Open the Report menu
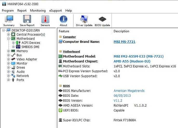 tap(22, 11)
